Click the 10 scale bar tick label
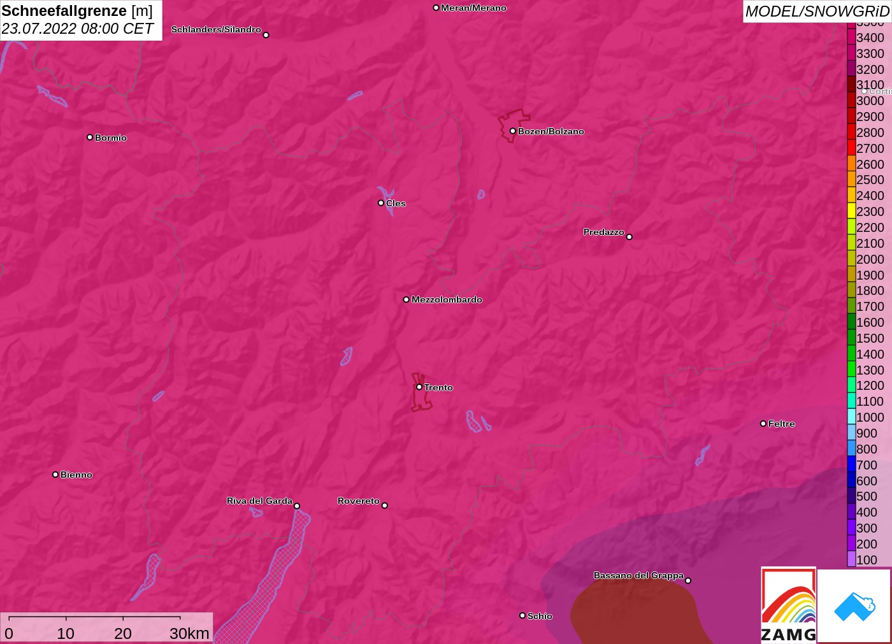 66,633
